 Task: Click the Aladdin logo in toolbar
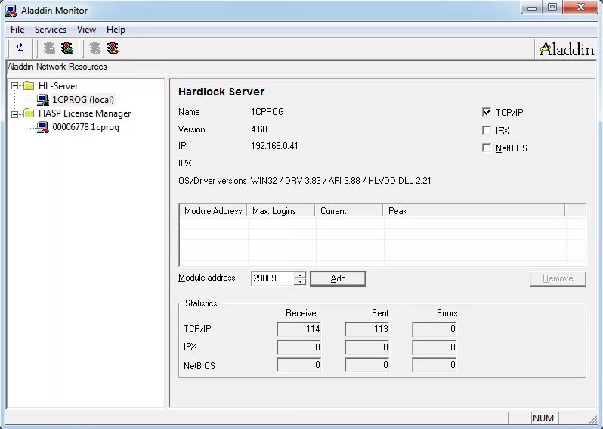point(566,49)
